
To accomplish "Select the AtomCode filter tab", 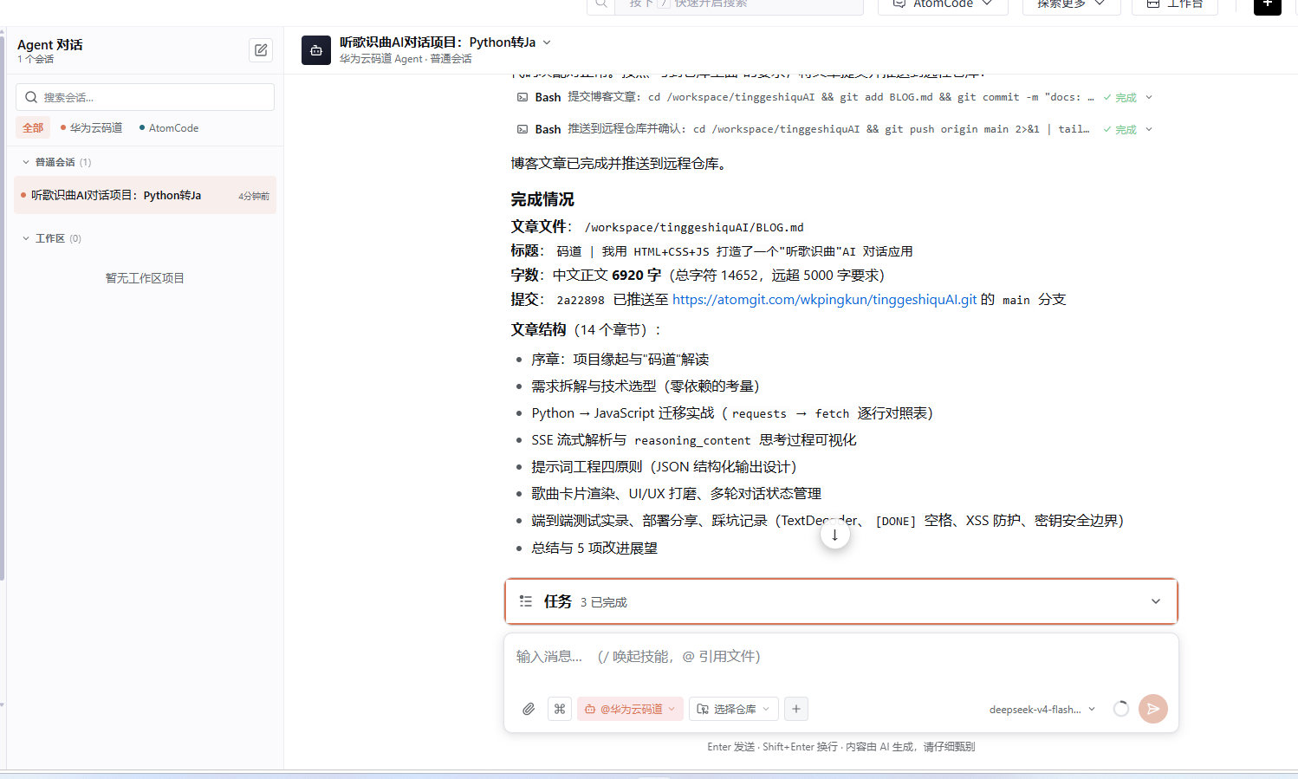I will (169, 127).
